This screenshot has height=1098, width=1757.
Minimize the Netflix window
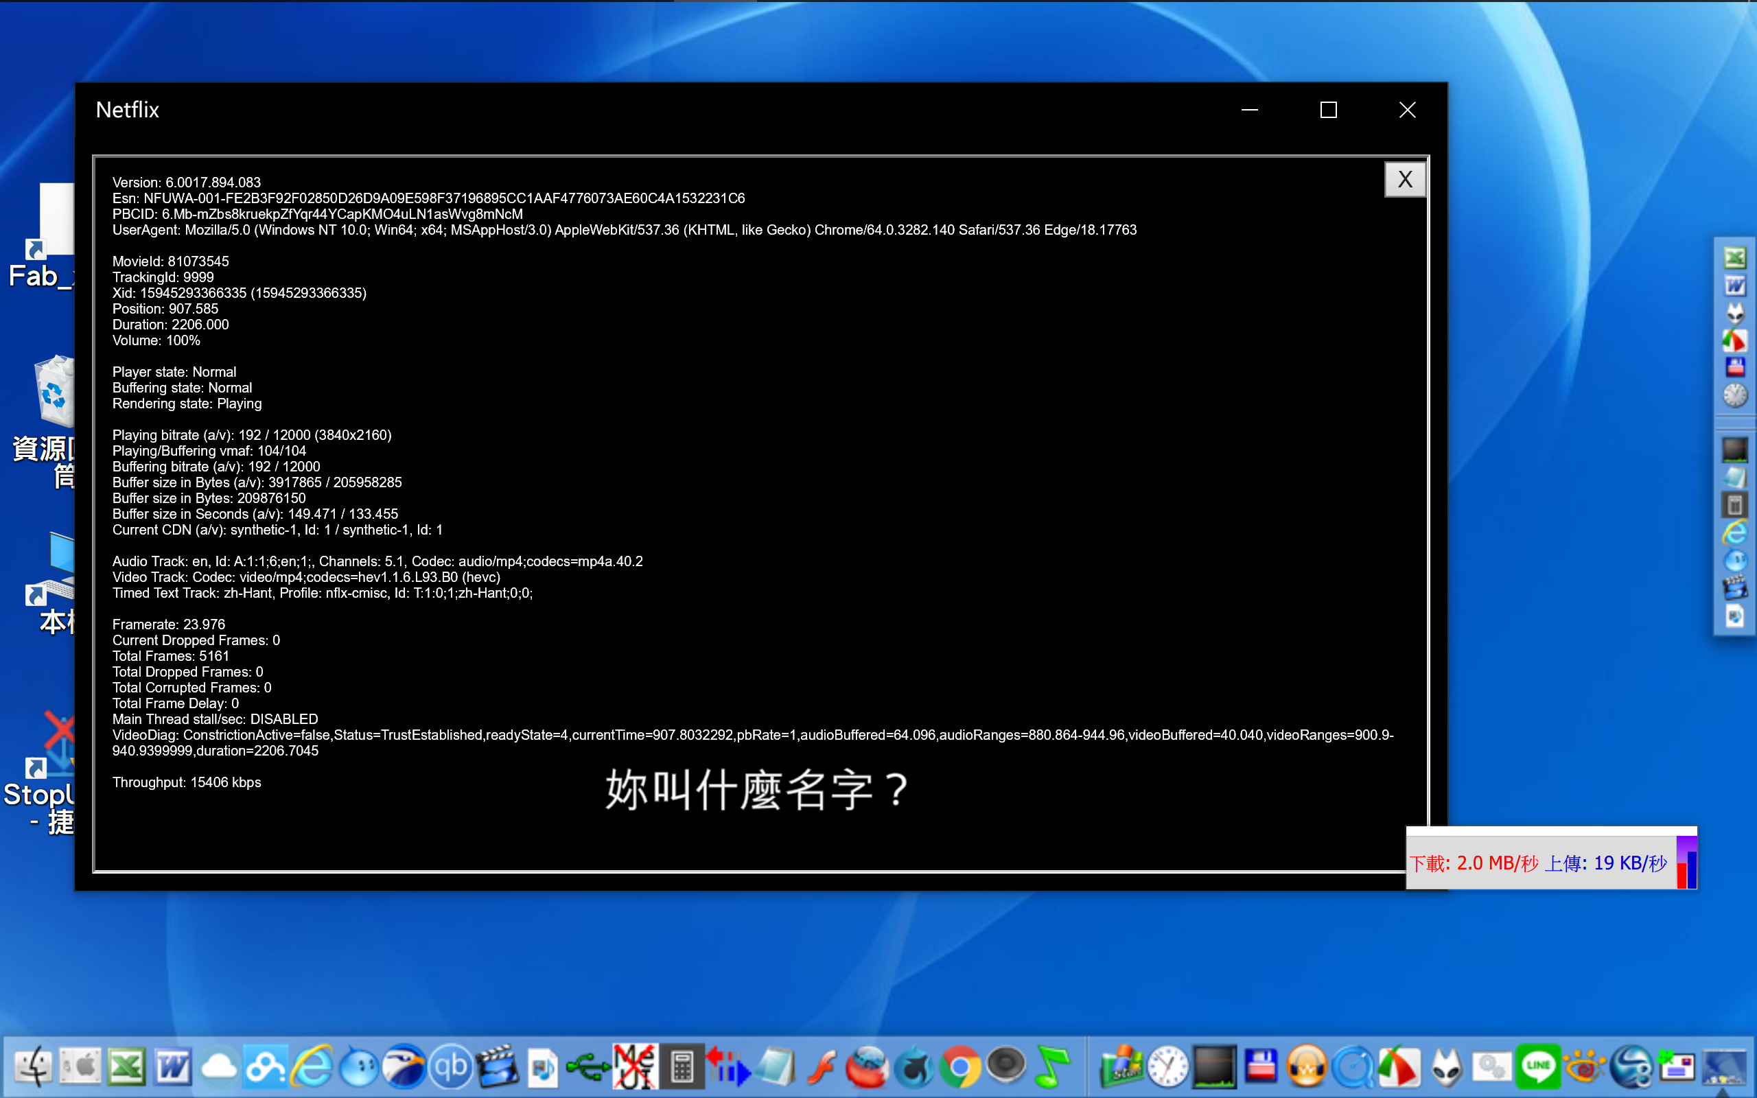1249,110
